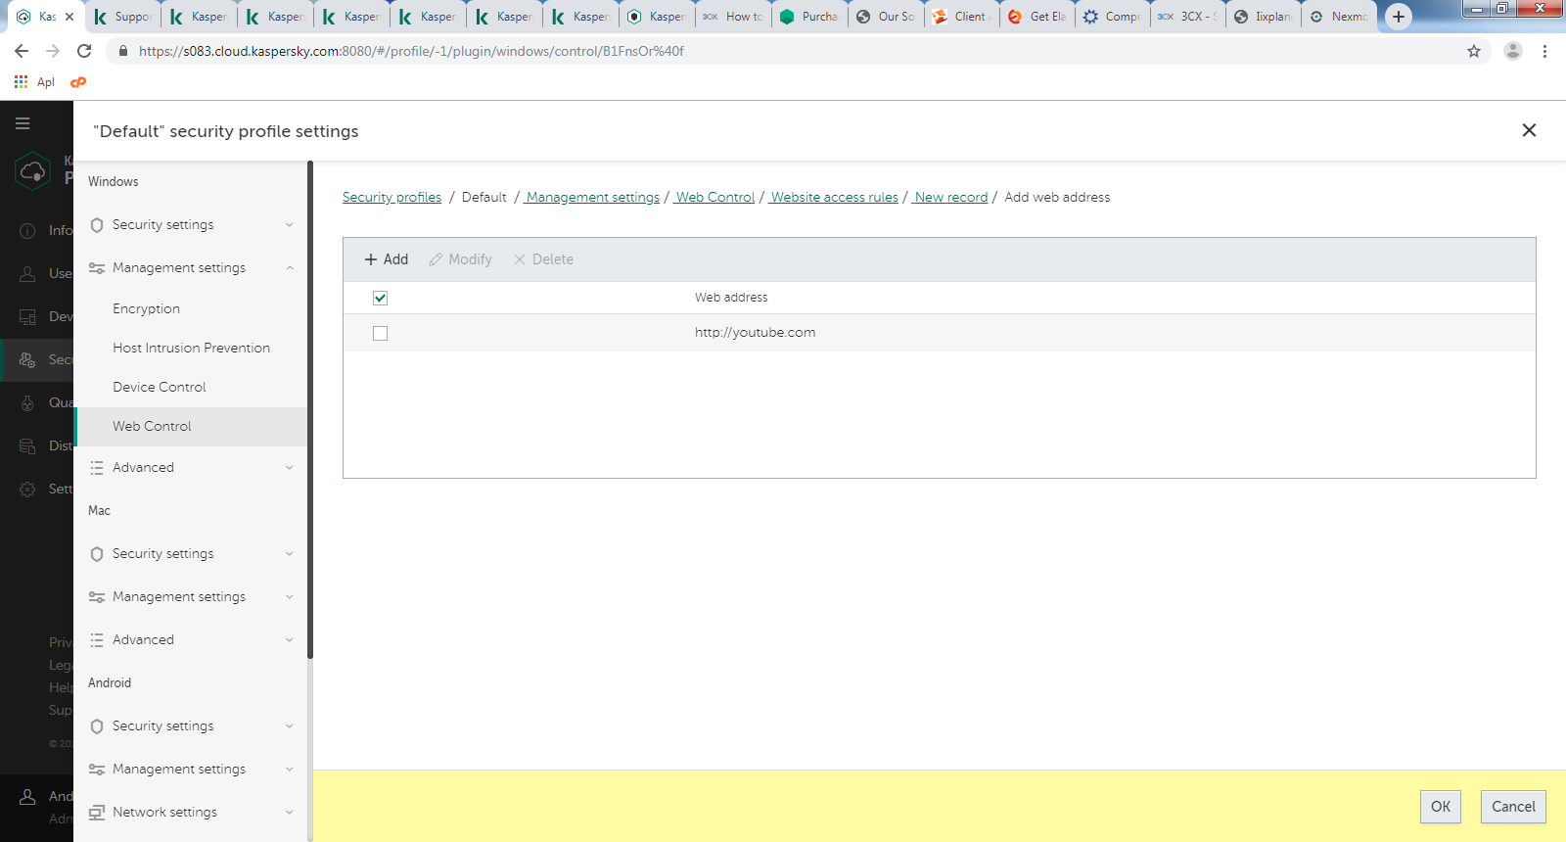1566x842 pixels.
Task: Click the Cancel button
Action: (x=1513, y=807)
